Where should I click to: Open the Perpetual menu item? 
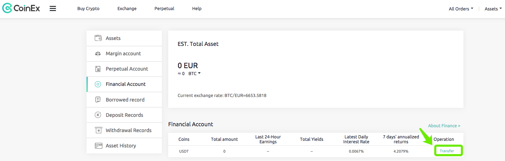(164, 8)
